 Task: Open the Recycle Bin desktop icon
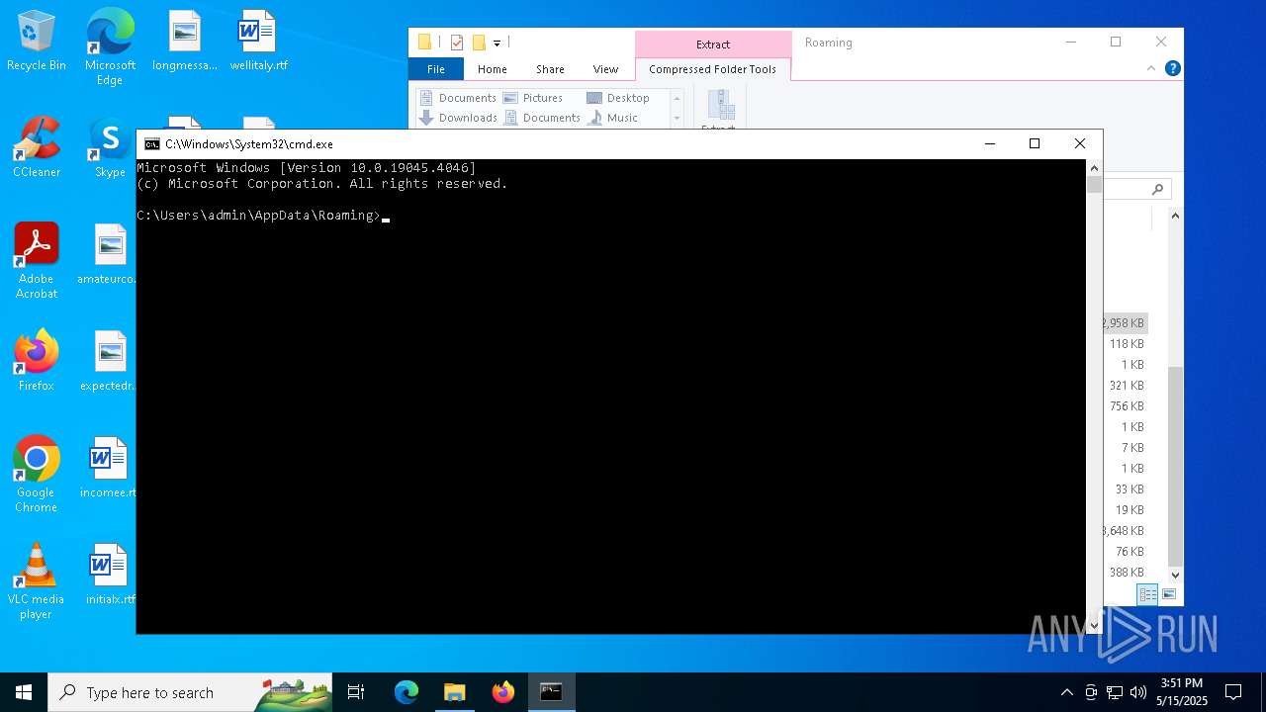pos(36,42)
